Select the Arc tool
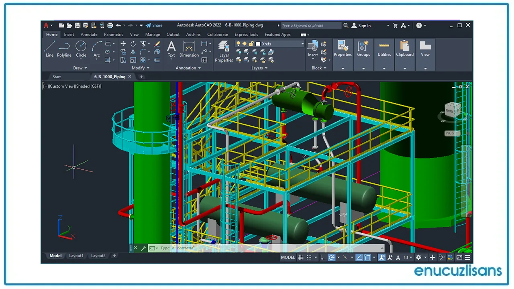Screen dimensions: 514x289 point(96,49)
